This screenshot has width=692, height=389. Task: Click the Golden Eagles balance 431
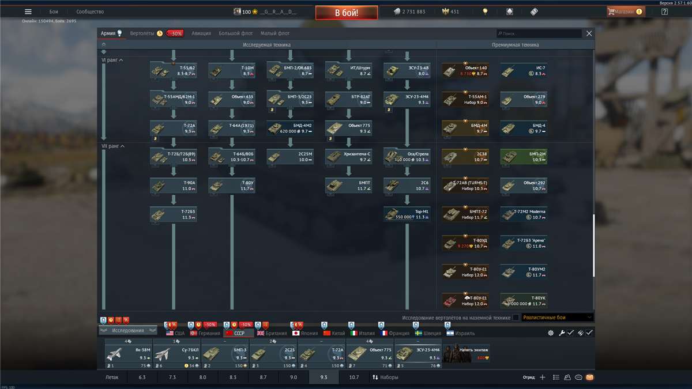click(x=450, y=12)
